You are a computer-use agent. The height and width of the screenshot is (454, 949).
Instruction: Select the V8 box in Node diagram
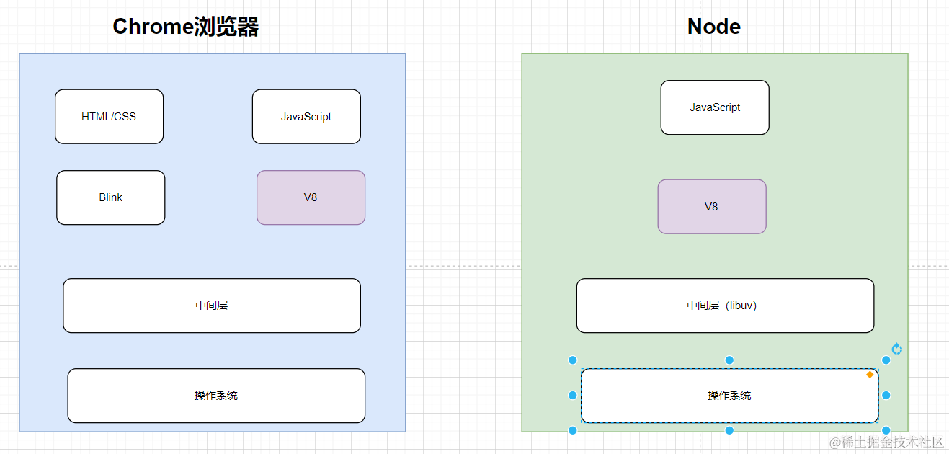click(x=712, y=207)
